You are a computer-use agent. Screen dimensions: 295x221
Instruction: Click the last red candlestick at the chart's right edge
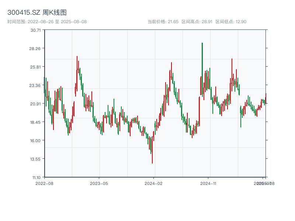265,98
